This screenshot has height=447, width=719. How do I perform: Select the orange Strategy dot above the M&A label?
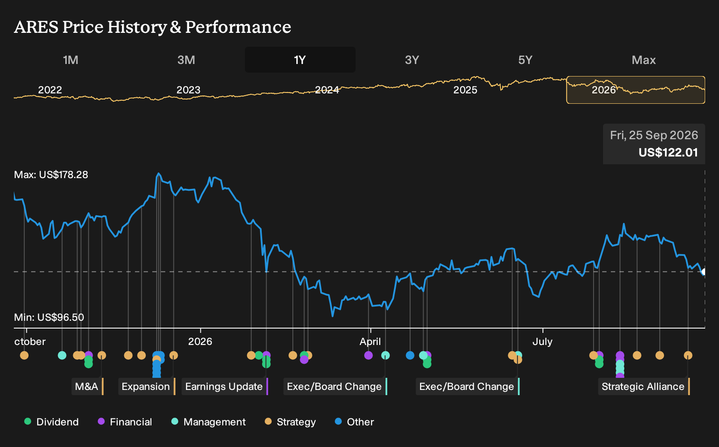coord(102,355)
